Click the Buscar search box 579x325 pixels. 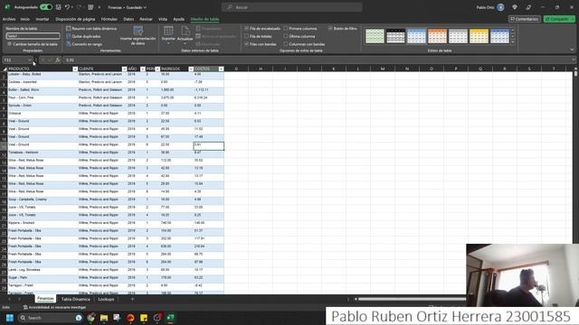click(291, 7)
